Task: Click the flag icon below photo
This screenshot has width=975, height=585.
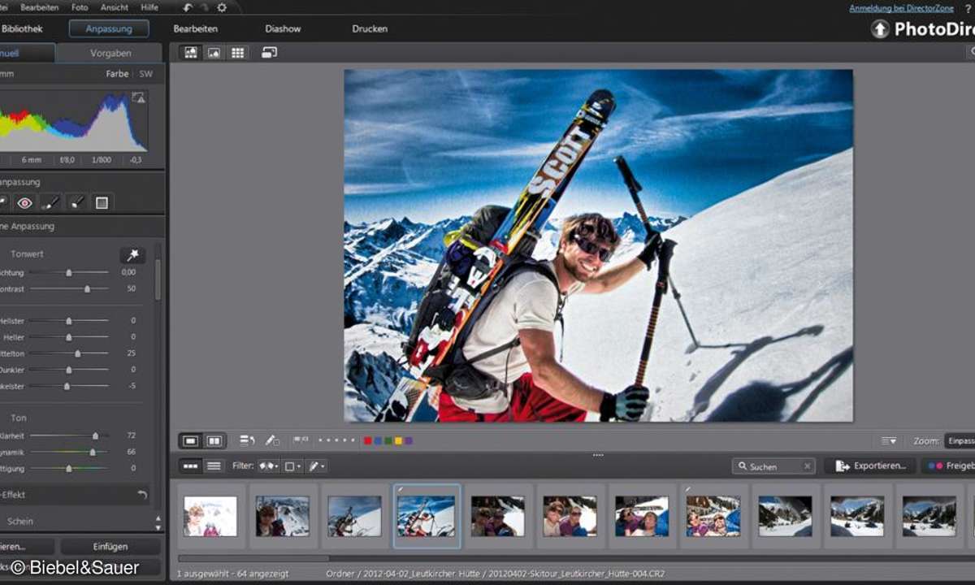Action: pyautogui.click(x=301, y=440)
